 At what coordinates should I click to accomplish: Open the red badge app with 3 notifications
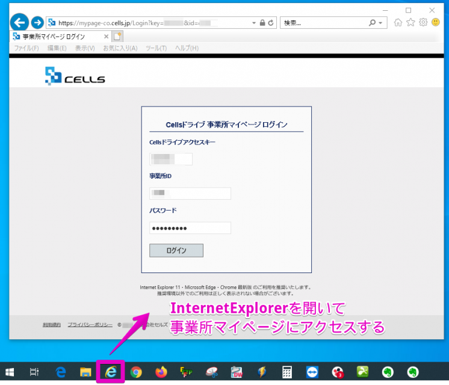(338, 372)
